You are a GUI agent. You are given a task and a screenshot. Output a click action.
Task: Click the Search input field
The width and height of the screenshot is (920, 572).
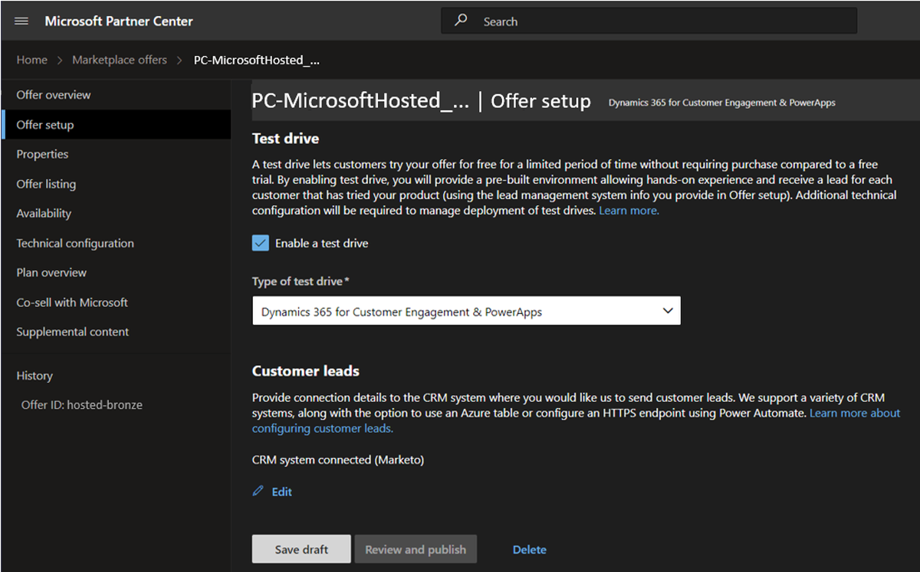(x=649, y=21)
